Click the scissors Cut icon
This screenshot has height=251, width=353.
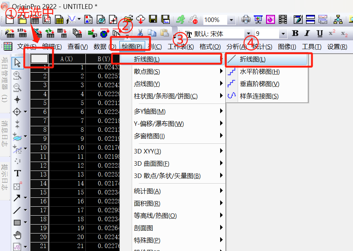tap(140, 33)
